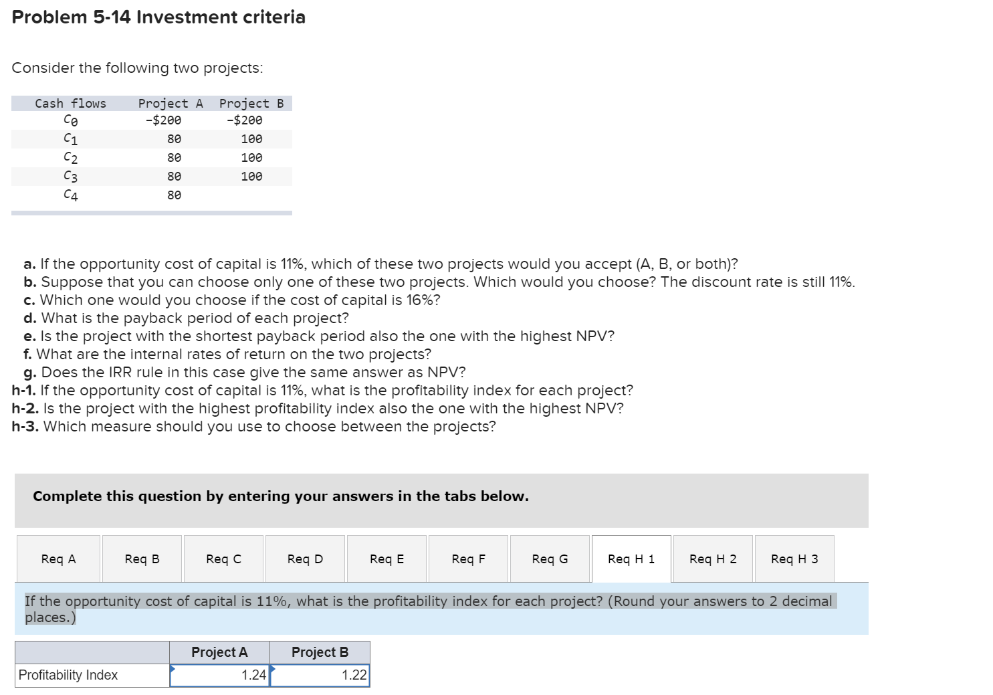The width and height of the screenshot is (993, 695).
Task: Select the Req E tab
Action: [x=387, y=559]
